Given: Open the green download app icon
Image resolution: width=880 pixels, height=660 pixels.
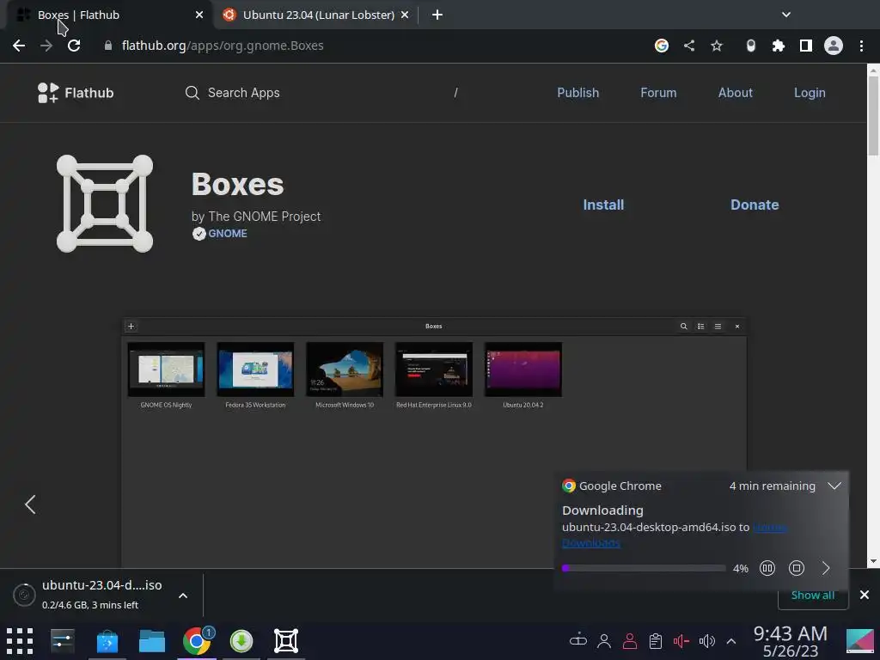Looking at the screenshot, I should [x=241, y=641].
